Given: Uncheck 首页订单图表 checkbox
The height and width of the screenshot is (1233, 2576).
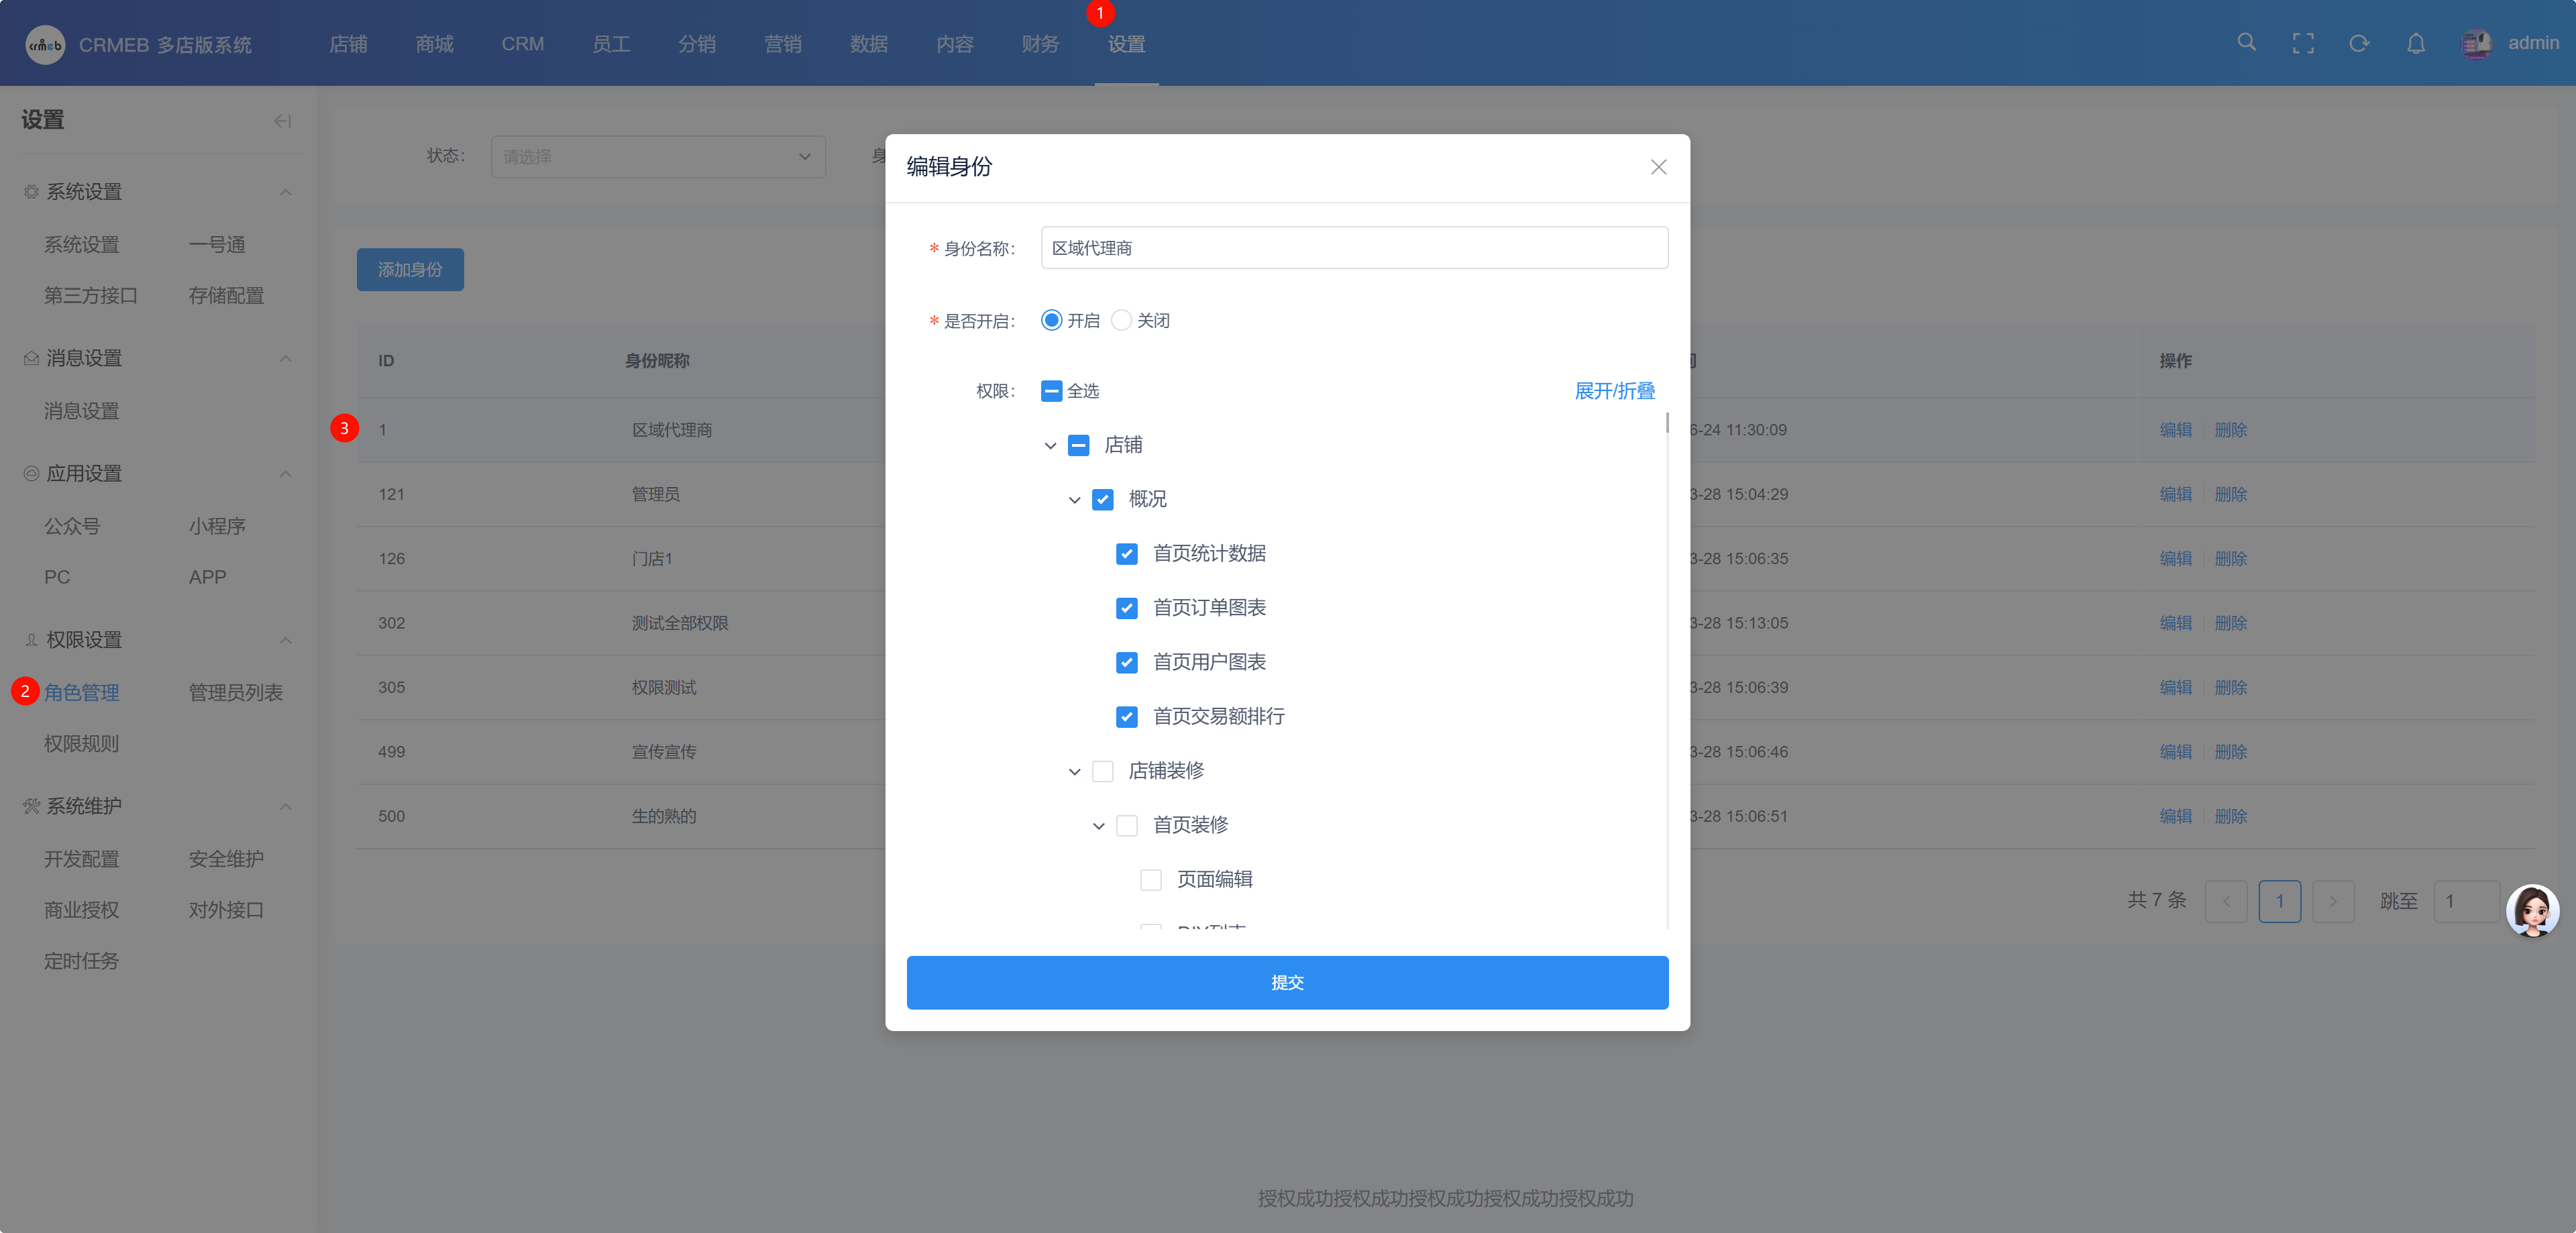Looking at the screenshot, I should tap(1127, 608).
